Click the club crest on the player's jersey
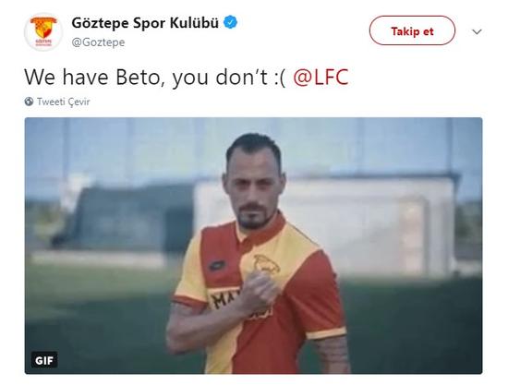Screen dimensions: 508x385 pyautogui.click(x=266, y=263)
